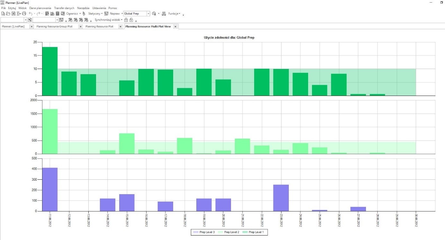The height and width of the screenshot is (240, 445).
Task: Expand the Global Prep combo box arrow
Action: pyautogui.click(x=148, y=13)
